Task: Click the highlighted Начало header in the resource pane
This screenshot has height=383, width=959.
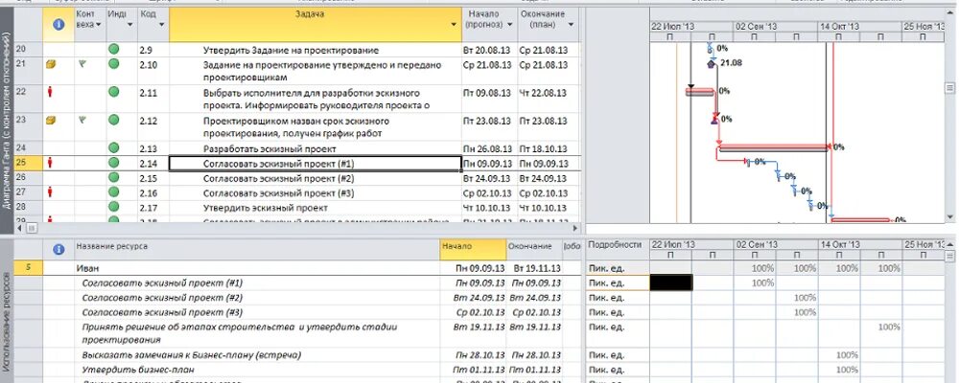Action: pos(473,249)
